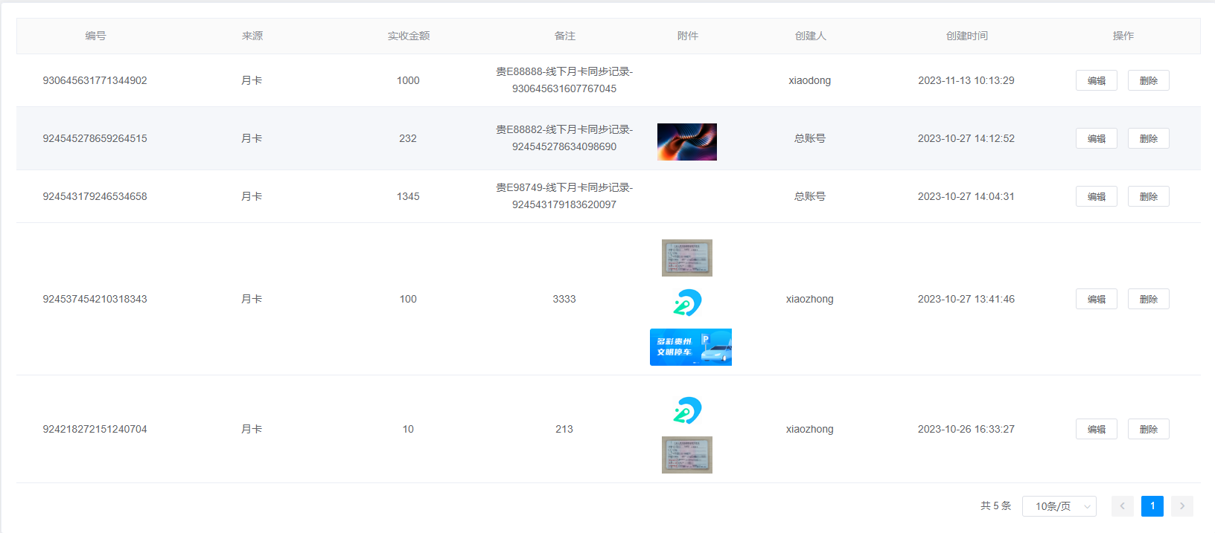Go to next page arrow
This screenshot has width=1215, height=533.
click(x=1181, y=506)
